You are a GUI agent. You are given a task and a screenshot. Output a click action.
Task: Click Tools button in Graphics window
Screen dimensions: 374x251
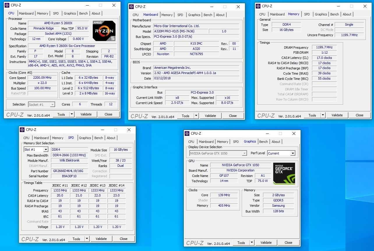[x=241, y=243]
